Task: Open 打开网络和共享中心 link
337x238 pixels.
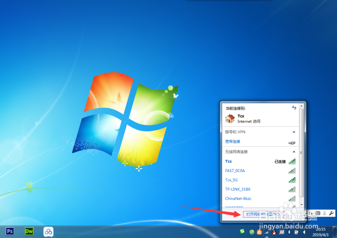Action: [263, 214]
